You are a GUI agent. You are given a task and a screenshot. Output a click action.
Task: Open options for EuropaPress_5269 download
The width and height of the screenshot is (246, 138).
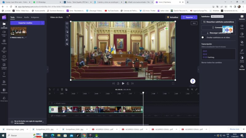pos(87,129)
